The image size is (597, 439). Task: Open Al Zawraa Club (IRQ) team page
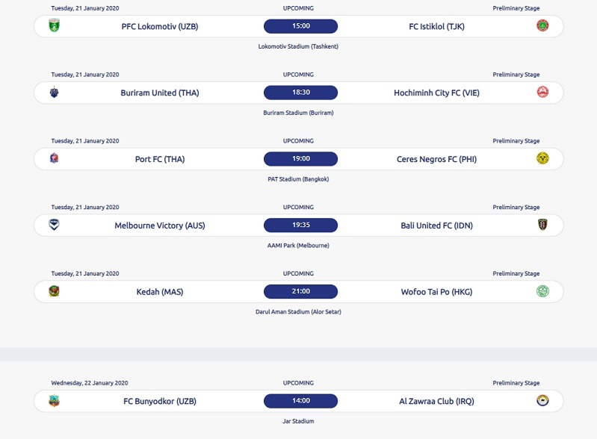pyautogui.click(x=436, y=402)
